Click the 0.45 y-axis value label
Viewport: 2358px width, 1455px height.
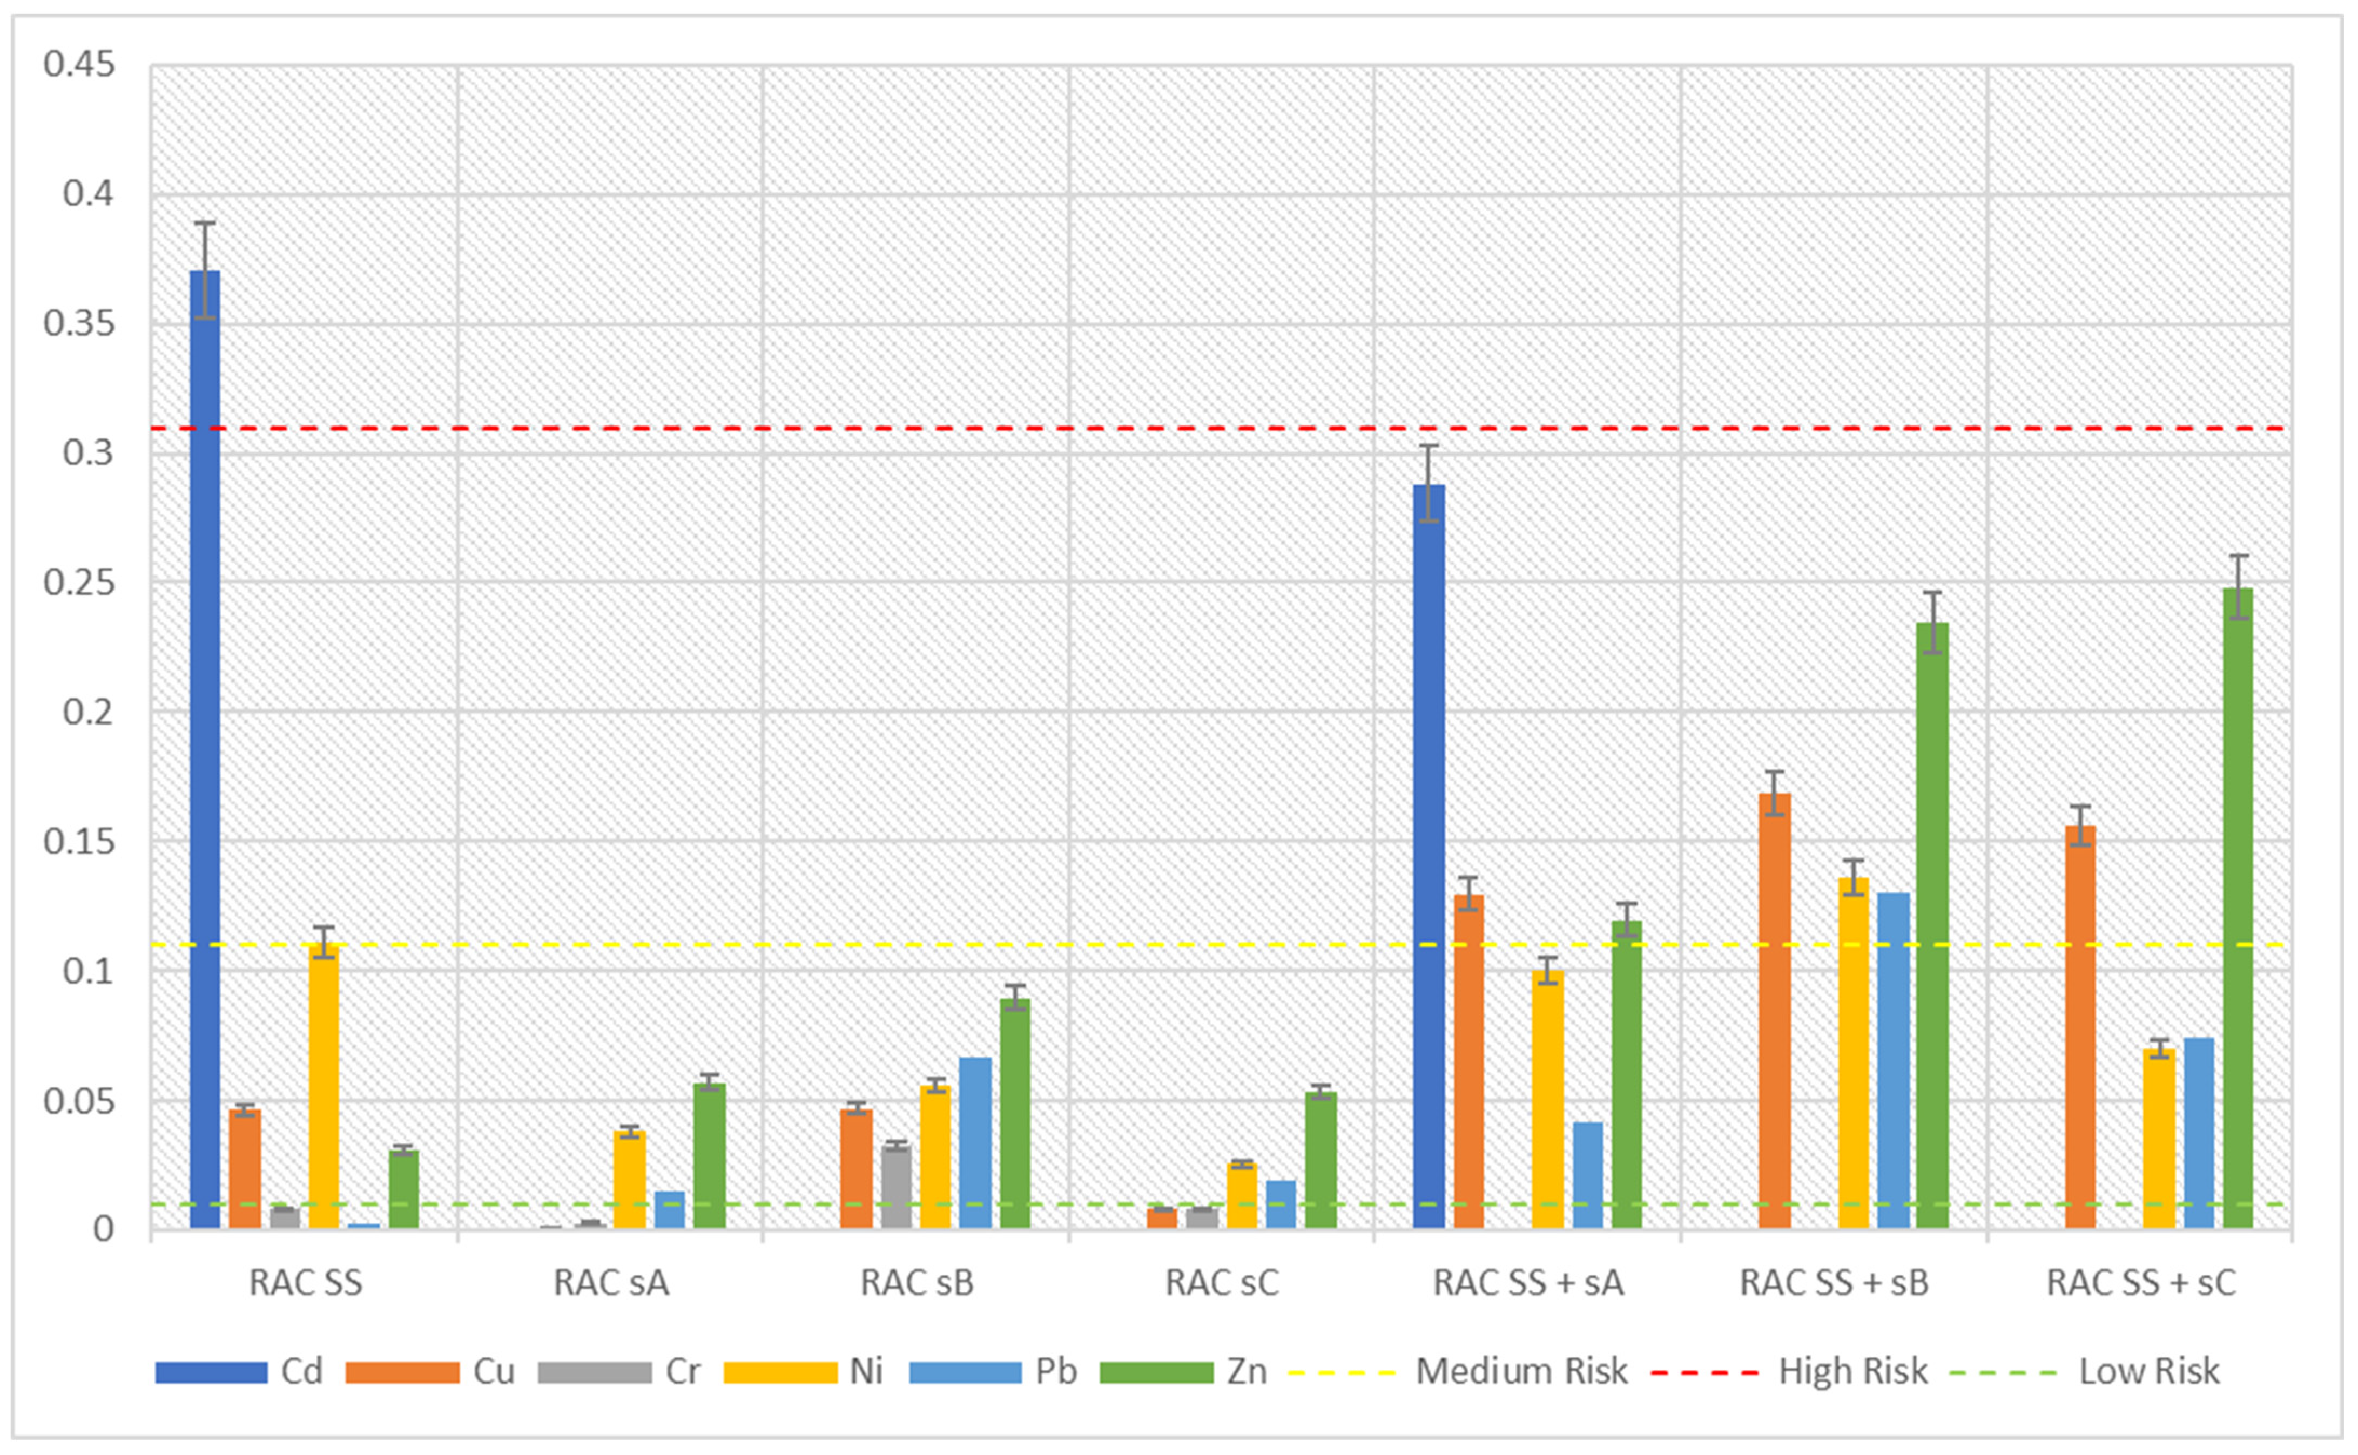[79, 64]
